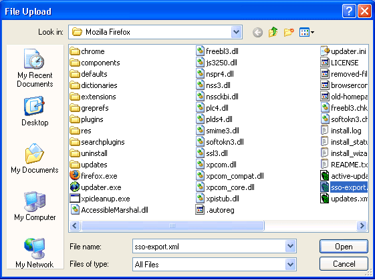Expand the File name dropdown arrow

[x=290, y=246]
